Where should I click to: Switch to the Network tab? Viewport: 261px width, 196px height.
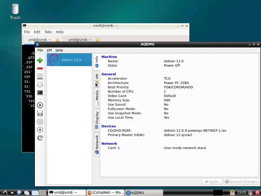pyautogui.click(x=97, y=144)
